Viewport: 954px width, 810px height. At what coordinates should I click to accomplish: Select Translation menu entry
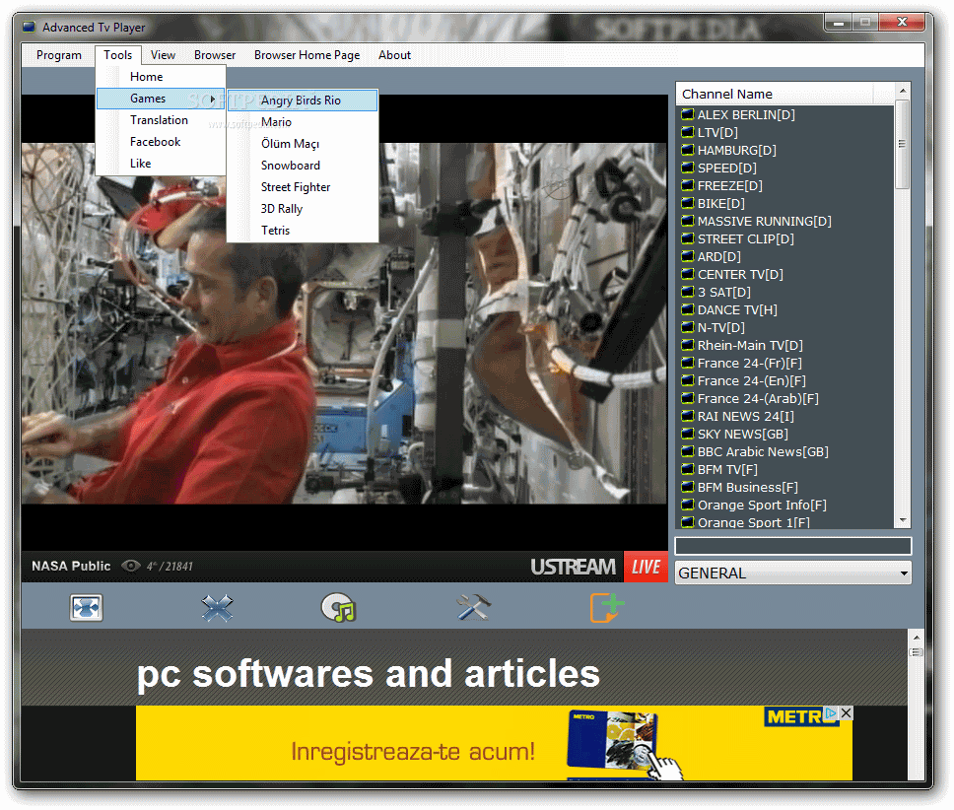(161, 120)
